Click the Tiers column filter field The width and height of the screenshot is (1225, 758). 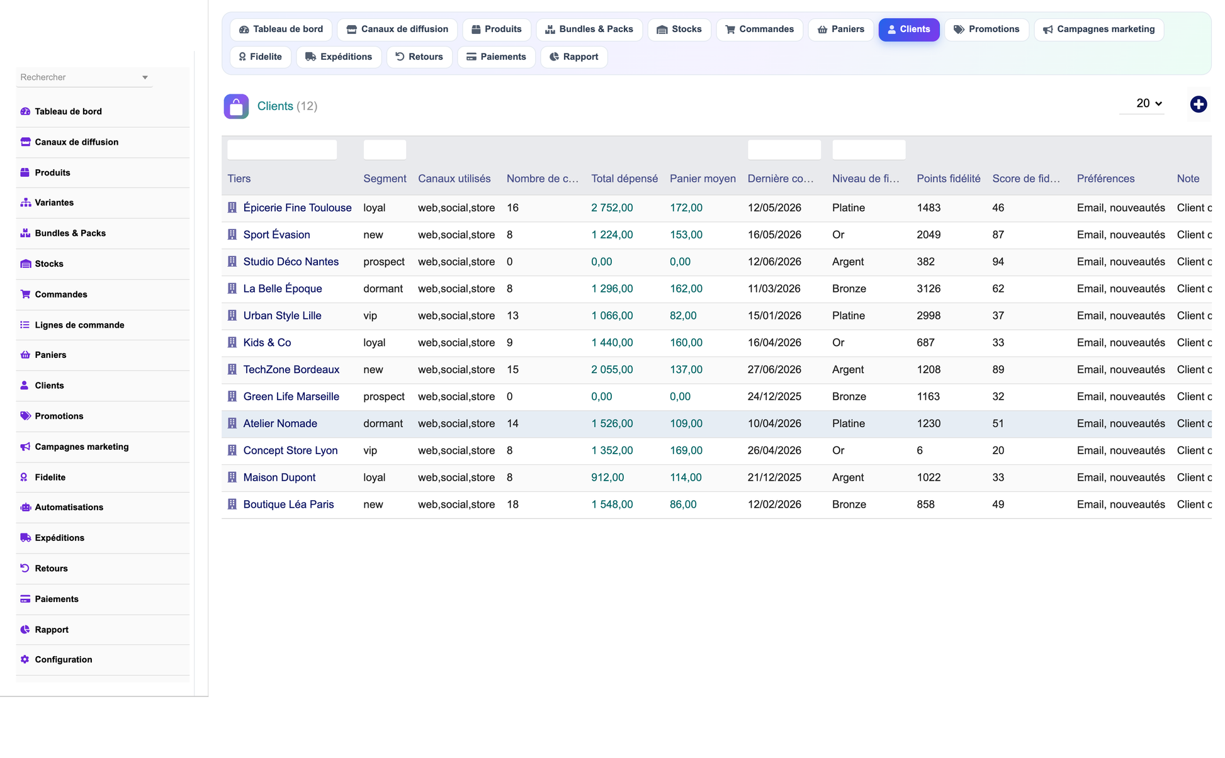282,150
